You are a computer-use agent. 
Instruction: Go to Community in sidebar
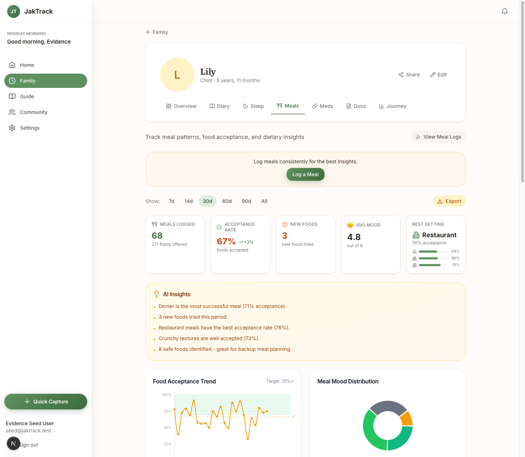(33, 112)
